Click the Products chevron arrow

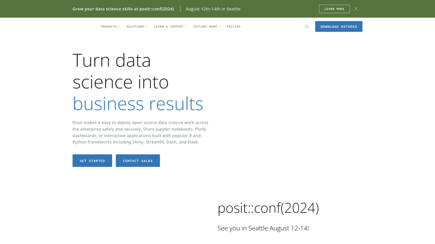[120, 26]
